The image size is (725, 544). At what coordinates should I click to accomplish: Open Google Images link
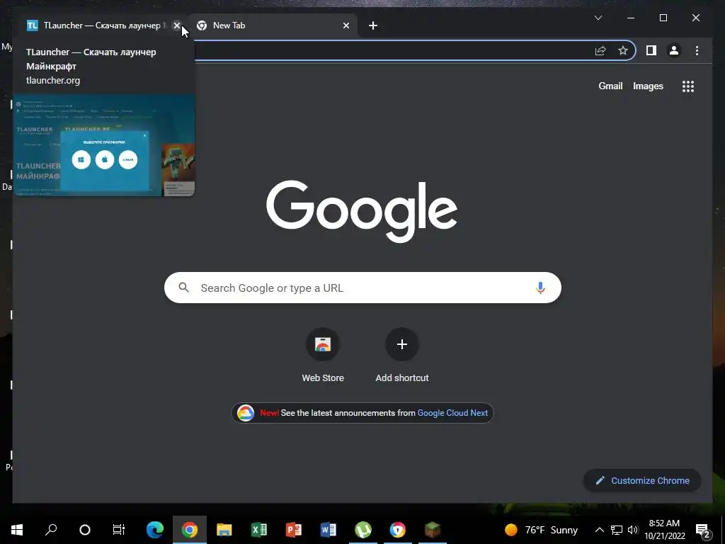(648, 86)
